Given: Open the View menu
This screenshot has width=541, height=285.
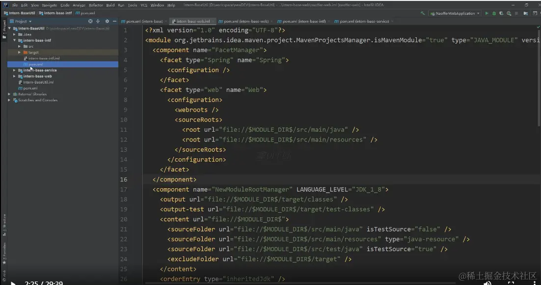Looking at the screenshot, I should pyautogui.click(x=35, y=5).
